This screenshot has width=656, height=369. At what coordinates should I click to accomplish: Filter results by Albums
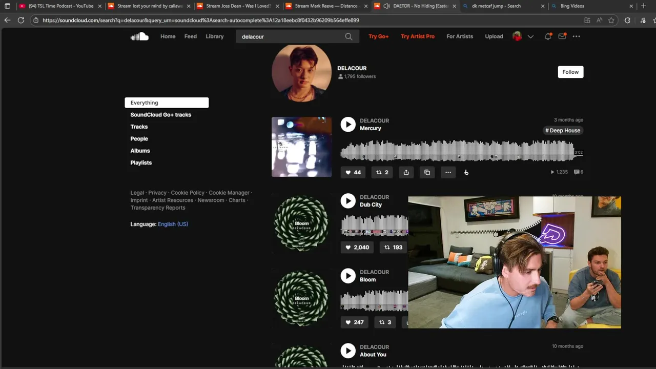point(140,151)
